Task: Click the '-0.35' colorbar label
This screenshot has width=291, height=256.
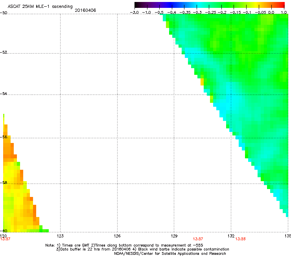Action: tap(185, 13)
